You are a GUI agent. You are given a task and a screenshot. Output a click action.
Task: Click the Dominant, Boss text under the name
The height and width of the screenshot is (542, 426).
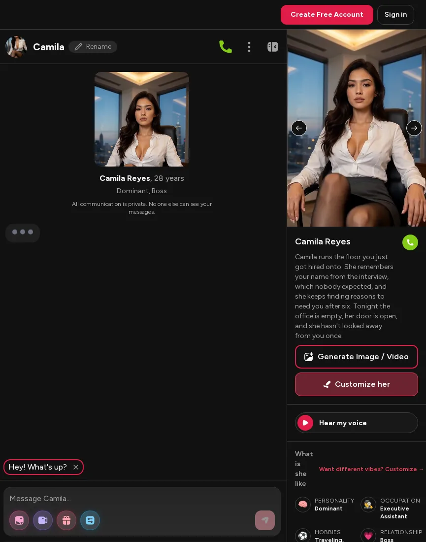tap(142, 191)
